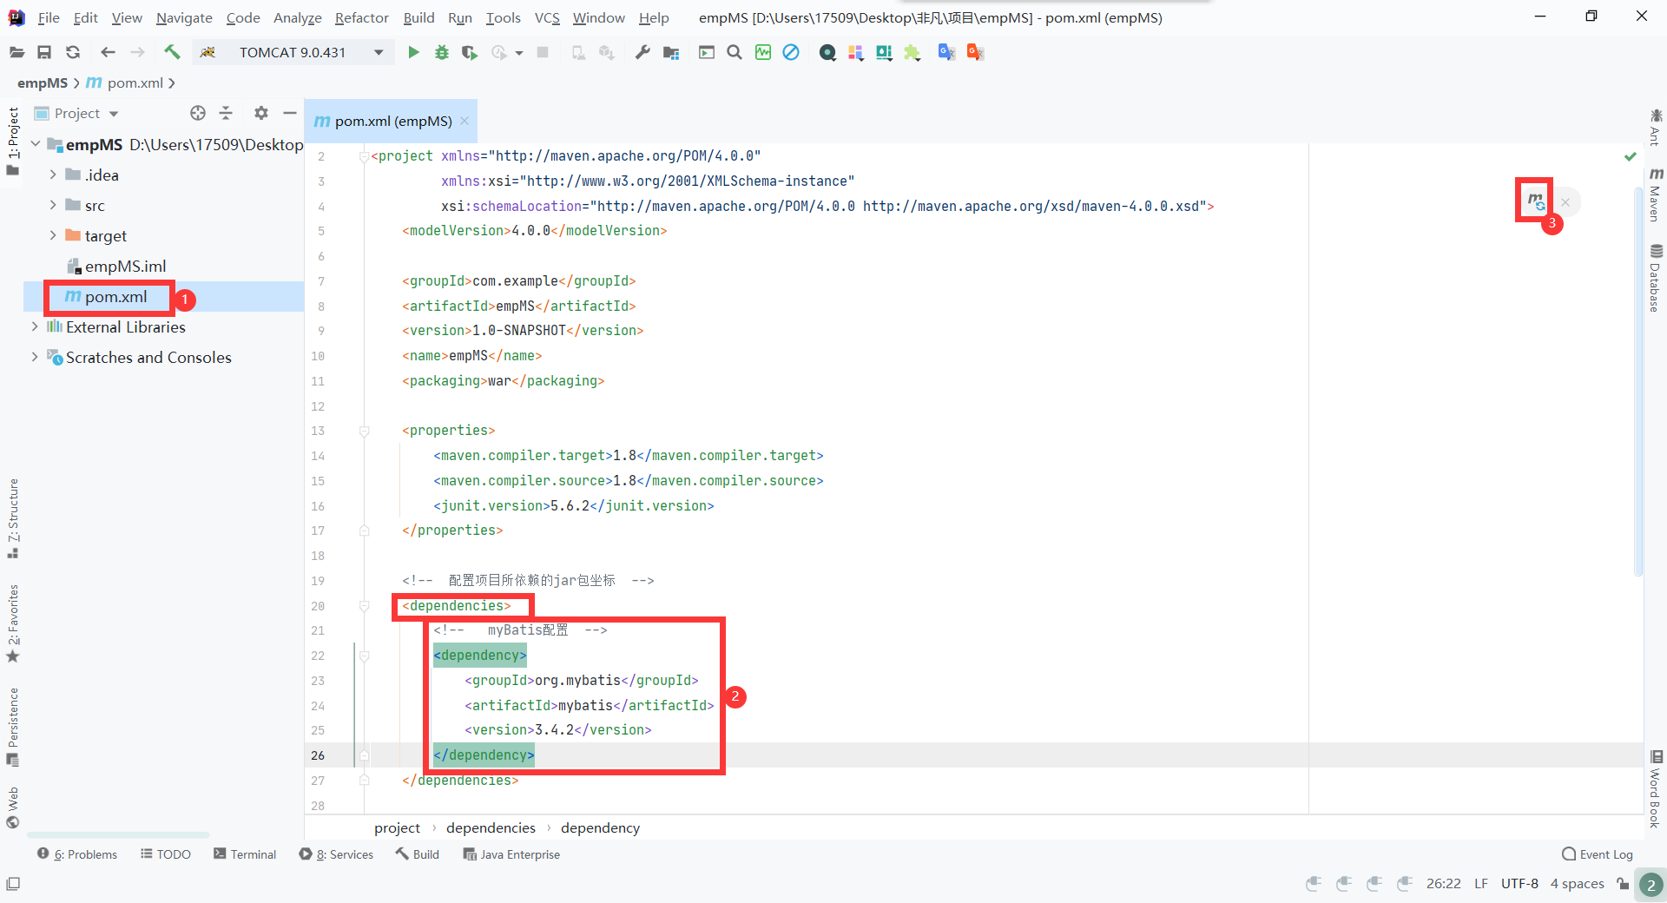This screenshot has width=1667, height=903.
Task: Open Search Everywhere magnifier icon
Action: [x=735, y=52]
